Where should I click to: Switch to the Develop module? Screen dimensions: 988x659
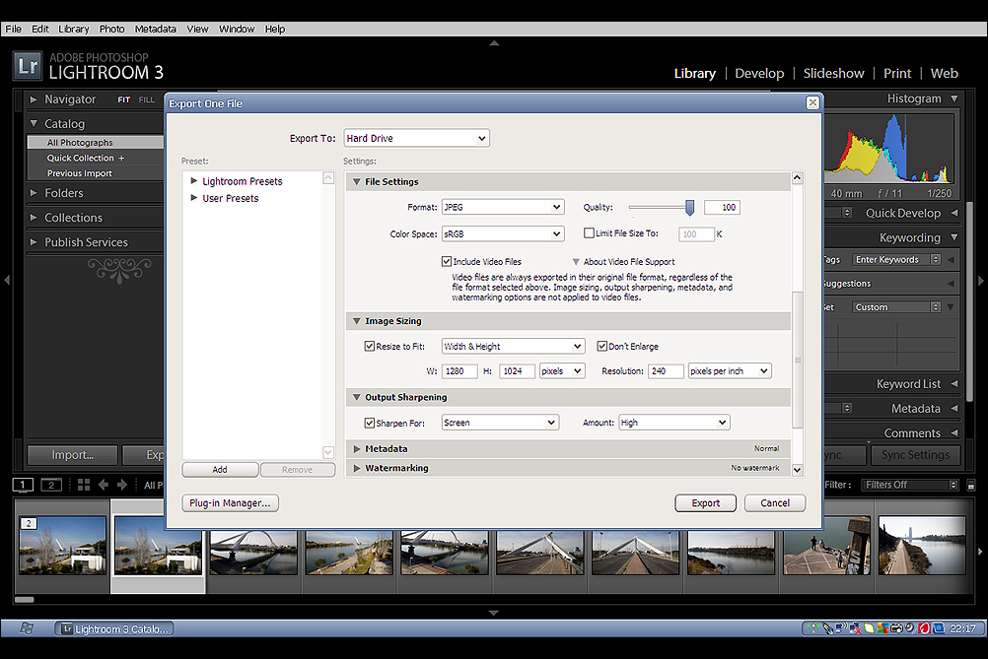click(759, 74)
